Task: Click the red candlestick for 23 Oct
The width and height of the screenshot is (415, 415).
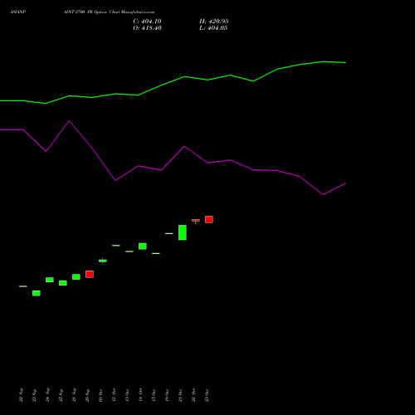Action: [x=209, y=219]
